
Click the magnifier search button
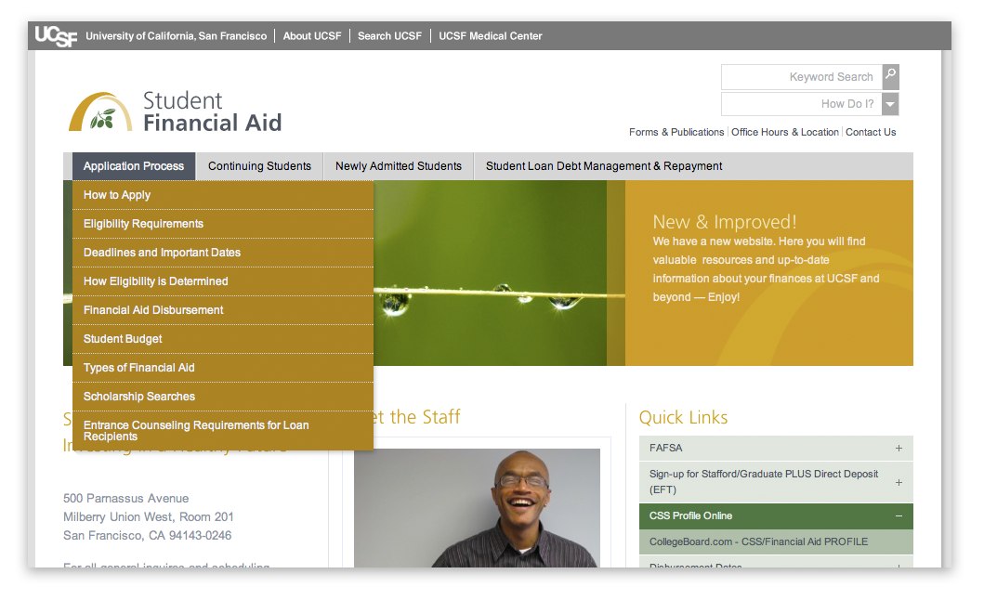pos(890,76)
